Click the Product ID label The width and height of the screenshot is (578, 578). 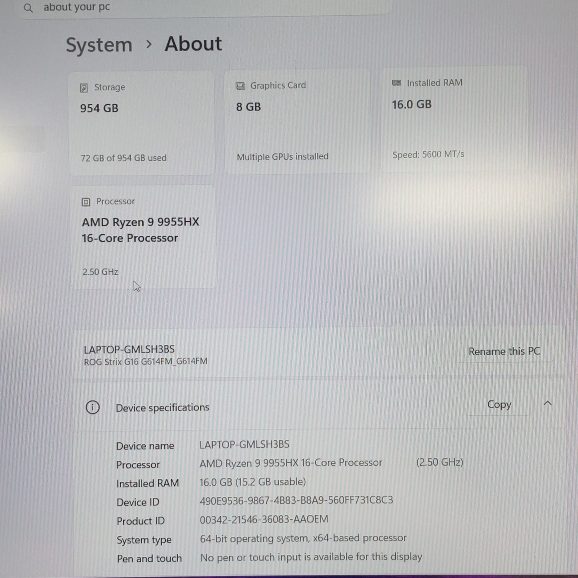[x=141, y=521]
